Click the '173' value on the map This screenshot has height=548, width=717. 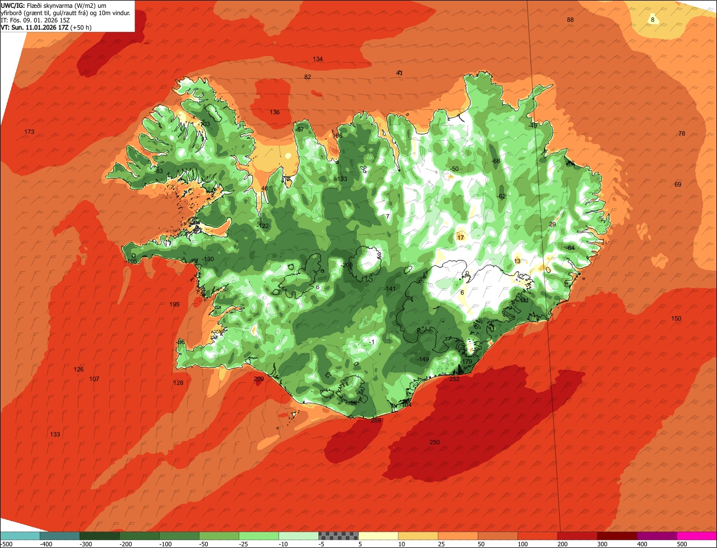click(29, 132)
